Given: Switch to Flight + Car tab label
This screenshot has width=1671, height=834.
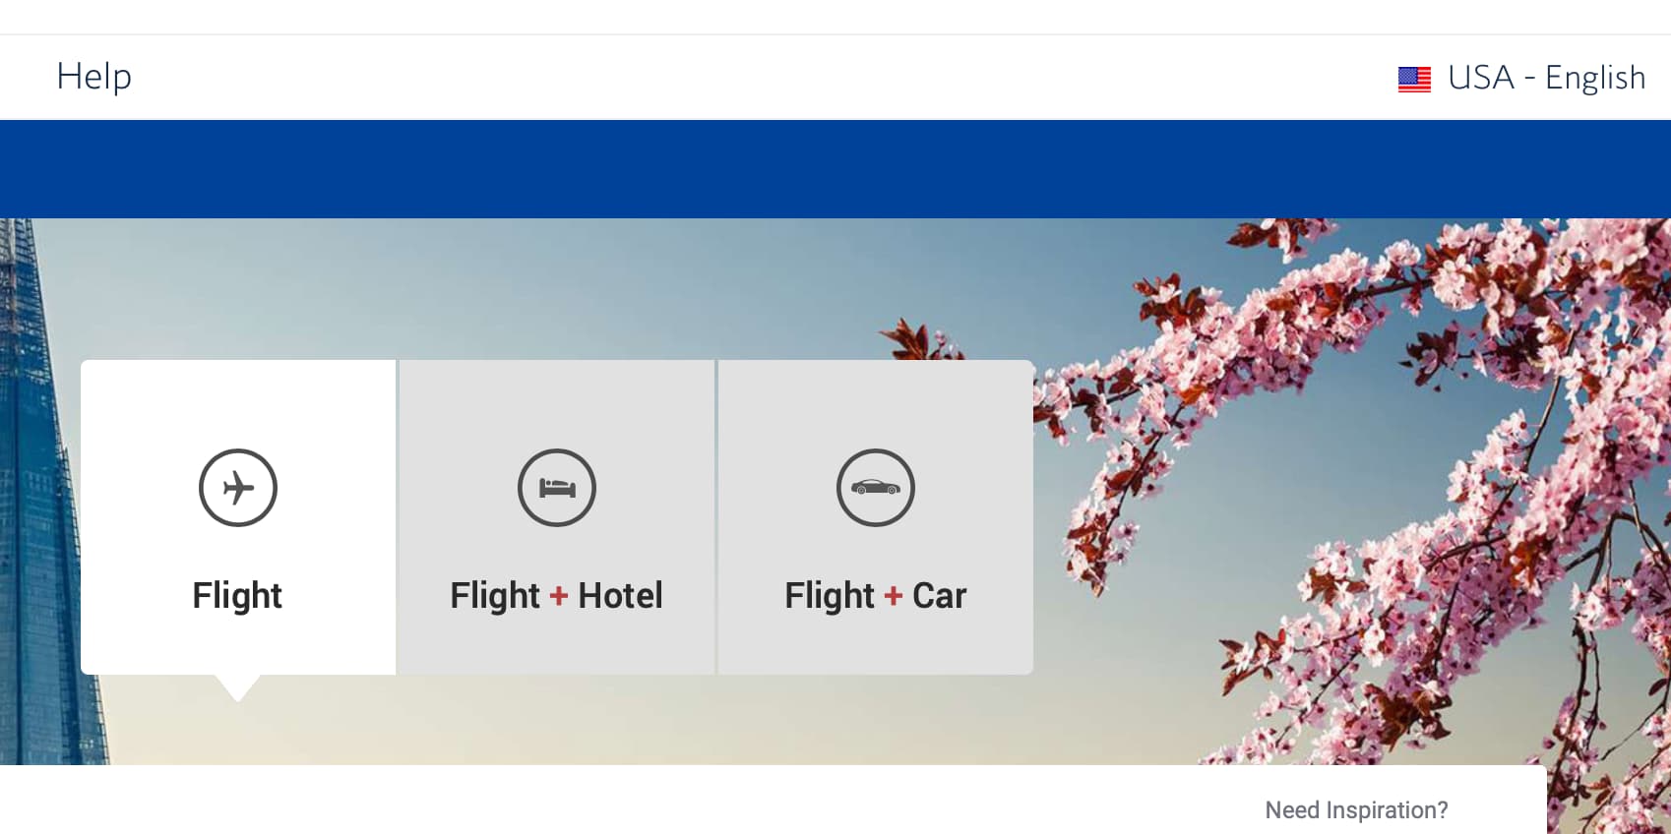Looking at the screenshot, I should point(876,595).
